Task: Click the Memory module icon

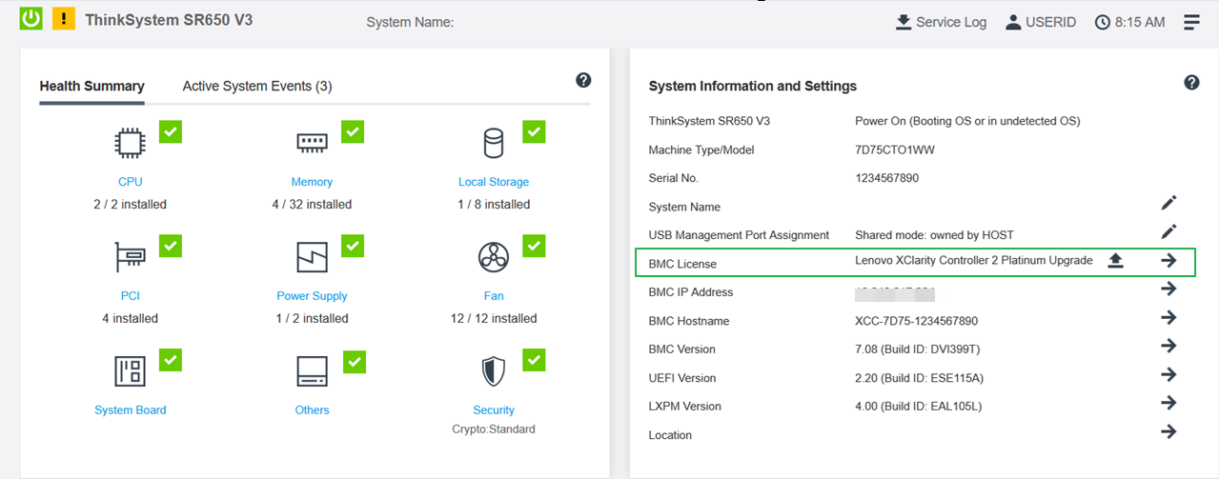Action: point(312,143)
